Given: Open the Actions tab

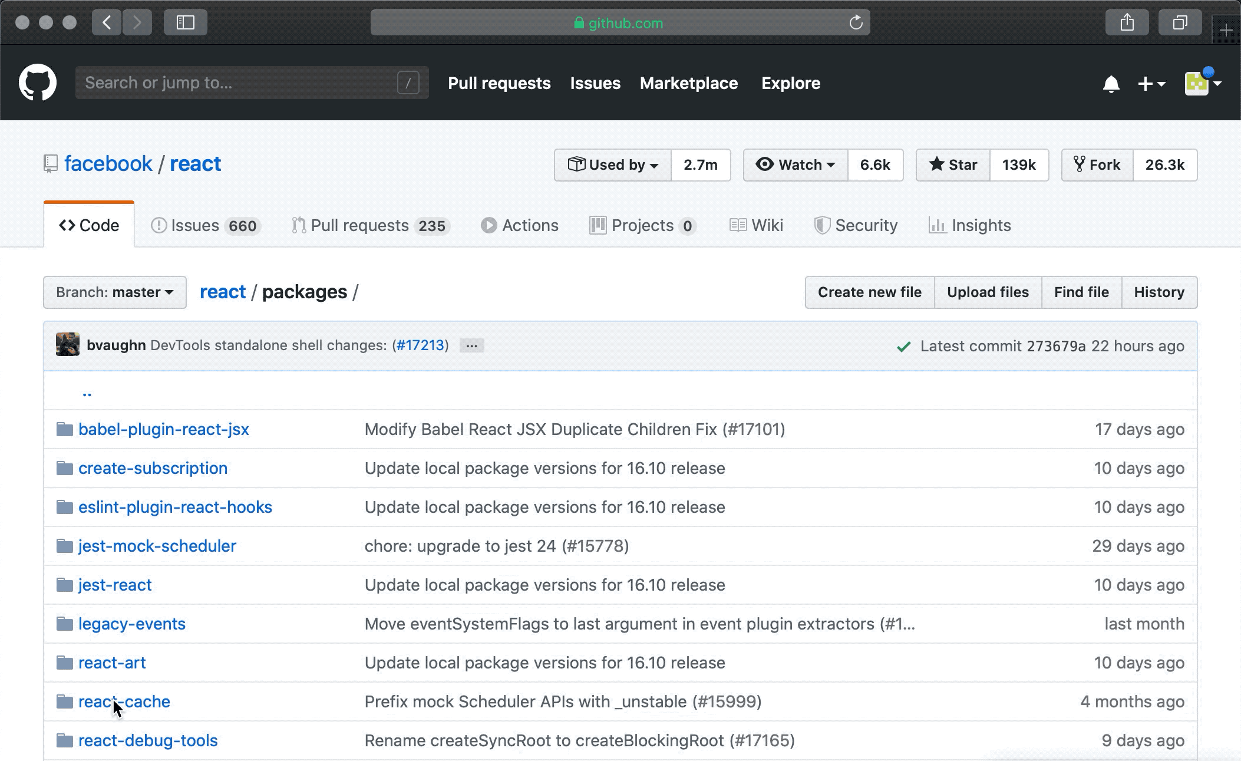Looking at the screenshot, I should coord(520,225).
